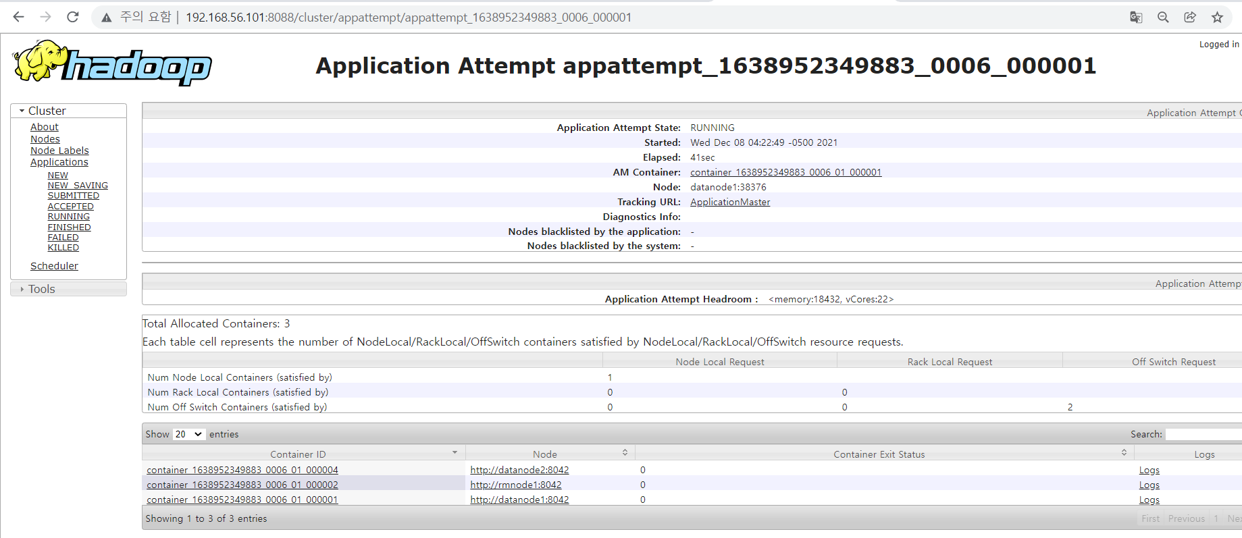The height and width of the screenshot is (538, 1242).
Task: Filter applications by ACCEPTED state
Action: (x=71, y=206)
